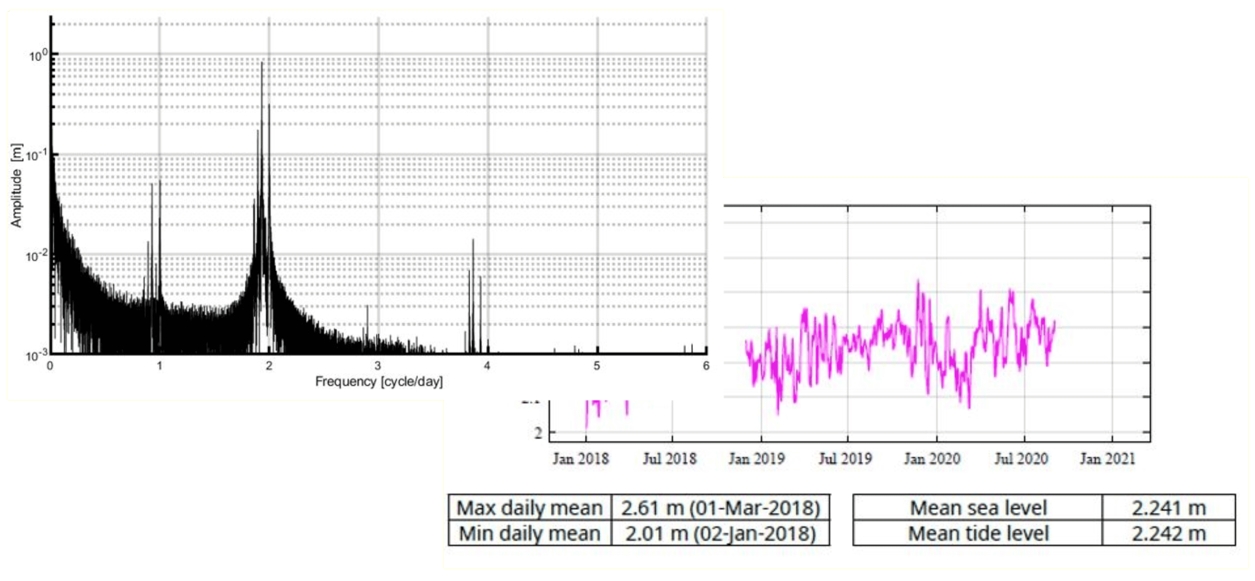This screenshot has height=581, width=1255.
Task: Click the 'Jul 2019' date tick label
Action: click(845, 459)
